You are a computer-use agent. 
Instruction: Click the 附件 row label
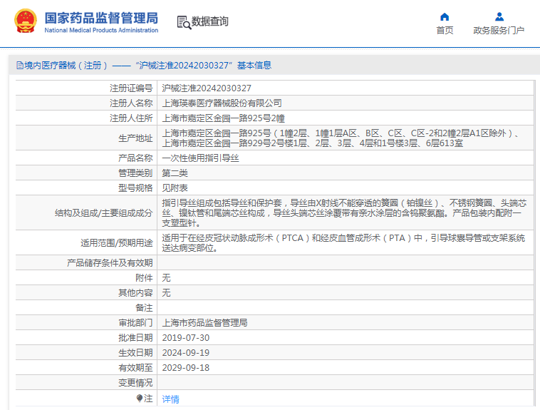144,277
